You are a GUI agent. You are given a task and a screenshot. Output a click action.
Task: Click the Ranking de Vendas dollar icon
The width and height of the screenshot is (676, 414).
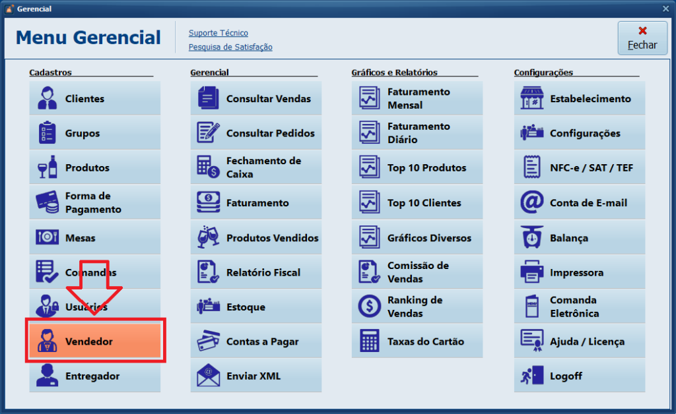tap(369, 307)
